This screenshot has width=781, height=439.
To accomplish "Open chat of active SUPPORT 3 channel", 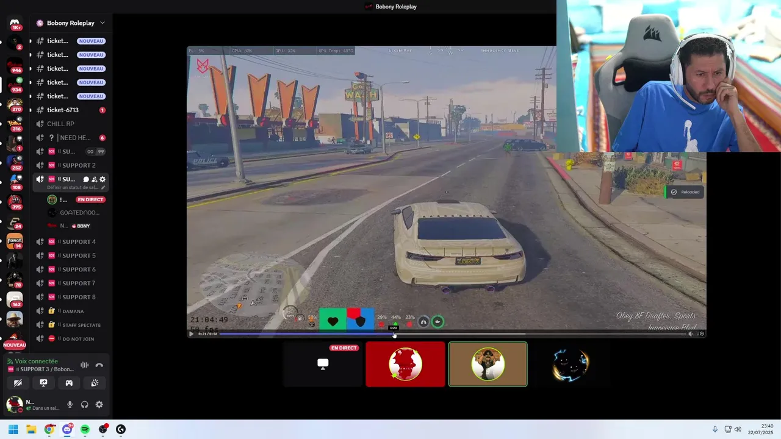I will pos(86,179).
